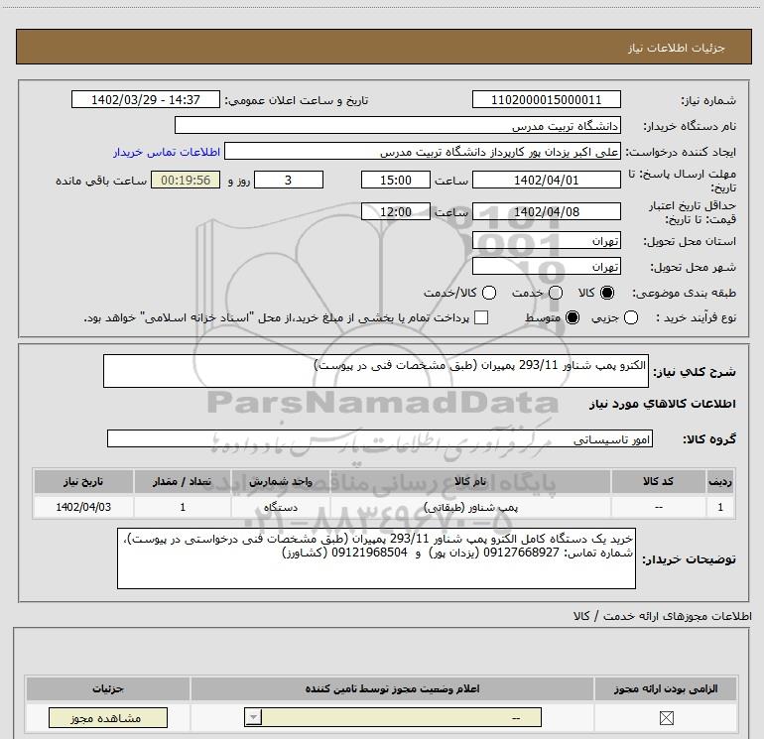This screenshot has height=739, width=764.
Task: Click the شماره نیاز field 1102000015000011
Action: [546, 99]
